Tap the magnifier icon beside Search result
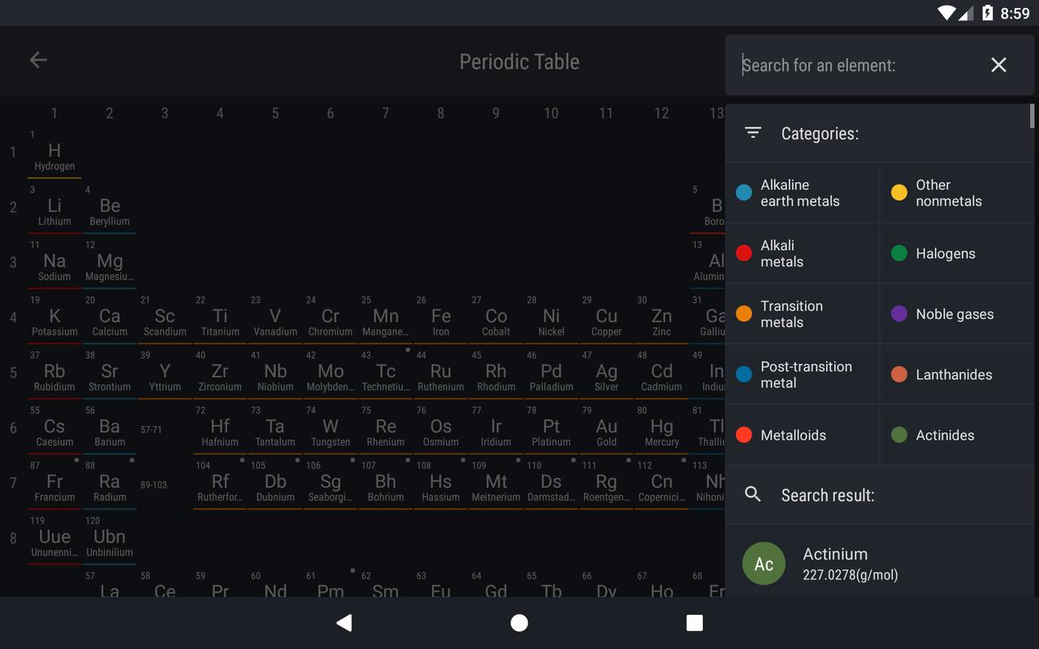Screen dimensions: 1039x649 click(753, 494)
